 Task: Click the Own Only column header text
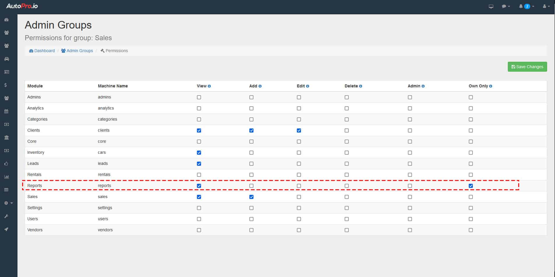(478, 86)
